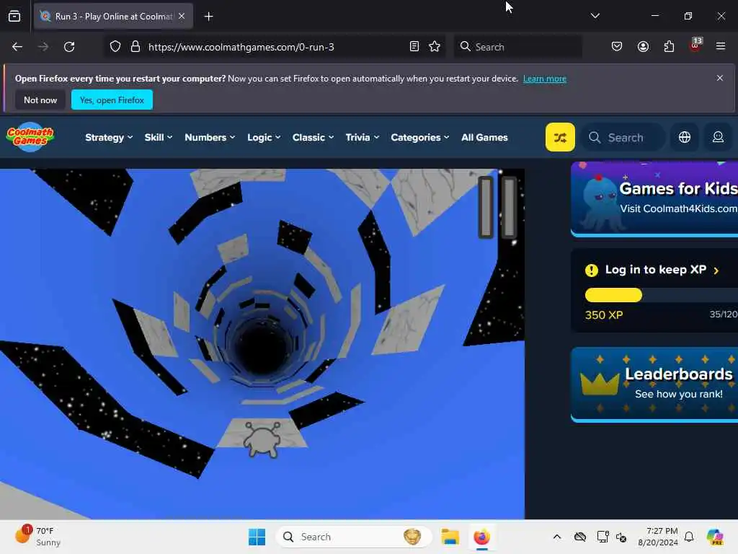Open the Windows Start menu
The image size is (738, 554).
coord(257,537)
